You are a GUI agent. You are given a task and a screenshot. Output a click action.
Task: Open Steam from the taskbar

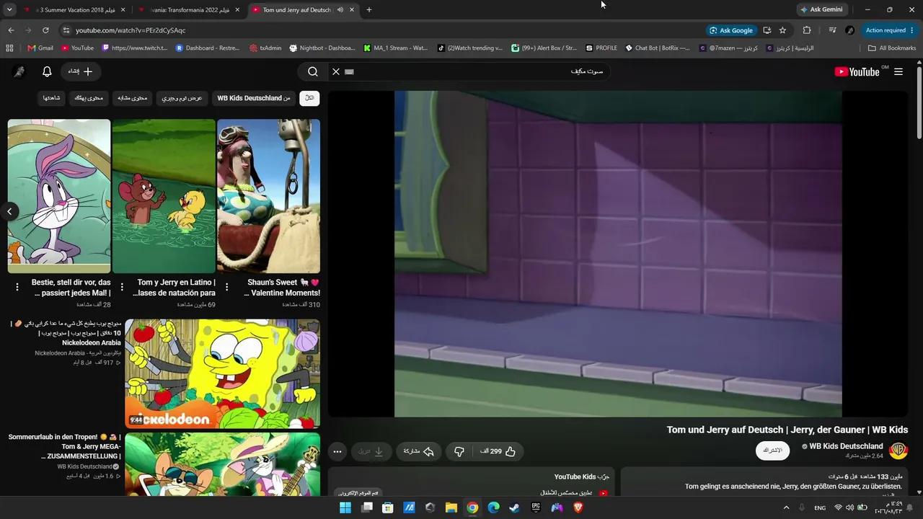coord(514,507)
